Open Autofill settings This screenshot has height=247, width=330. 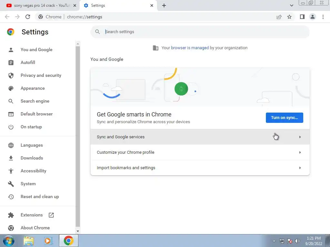point(28,62)
